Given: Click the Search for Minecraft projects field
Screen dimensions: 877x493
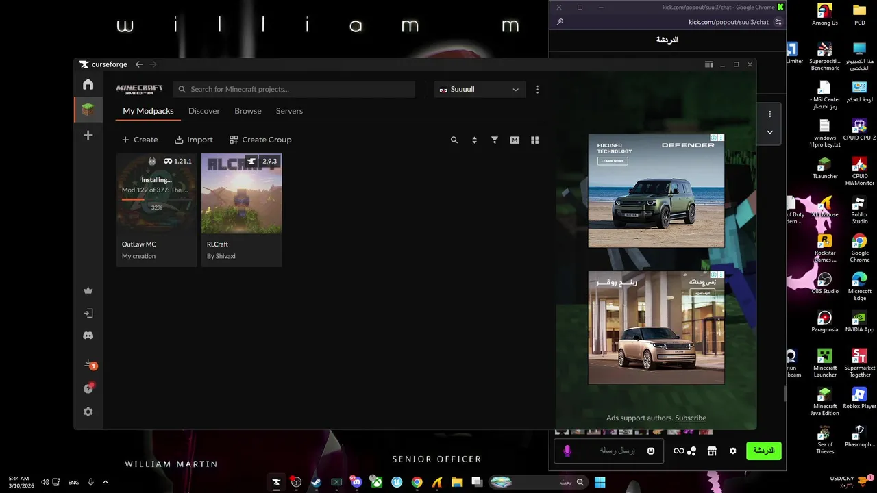Looking at the screenshot, I should pos(294,90).
